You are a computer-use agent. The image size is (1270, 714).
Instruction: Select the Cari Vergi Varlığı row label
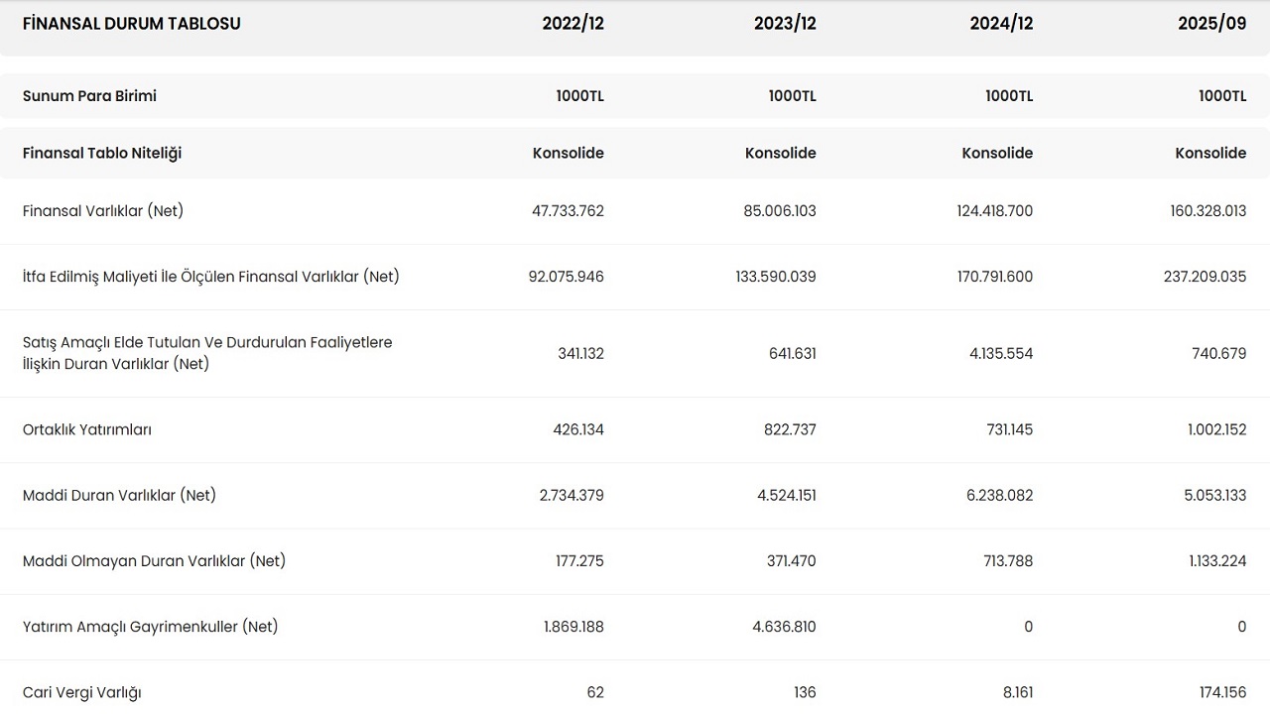(x=81, y=692)
